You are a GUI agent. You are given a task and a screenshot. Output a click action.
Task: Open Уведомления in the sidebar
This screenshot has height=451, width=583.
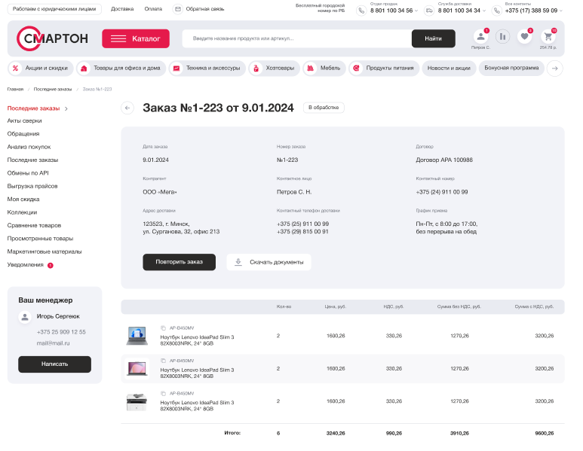26,265
